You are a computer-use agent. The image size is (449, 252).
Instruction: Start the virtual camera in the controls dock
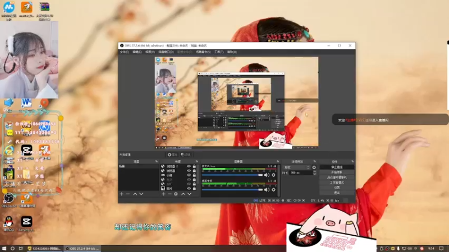click(x=337, y=178)
